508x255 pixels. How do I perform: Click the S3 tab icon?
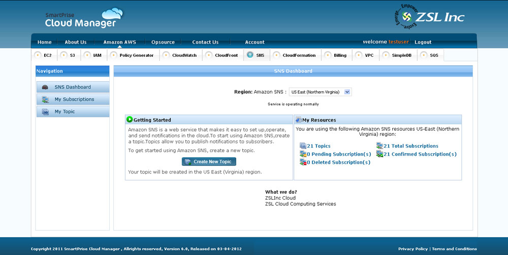point(64,55)
